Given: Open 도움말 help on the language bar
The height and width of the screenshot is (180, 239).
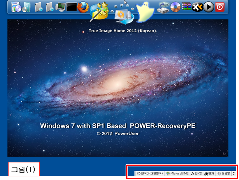Looking at the screenshot, I should [x=224, y=173].
